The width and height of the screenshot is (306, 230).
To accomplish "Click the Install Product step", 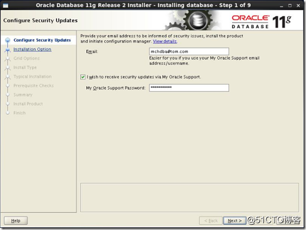I will tap(28, 104).
